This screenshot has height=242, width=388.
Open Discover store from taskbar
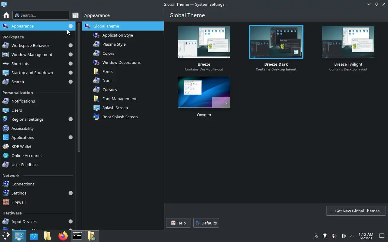[x=34, y=236]
